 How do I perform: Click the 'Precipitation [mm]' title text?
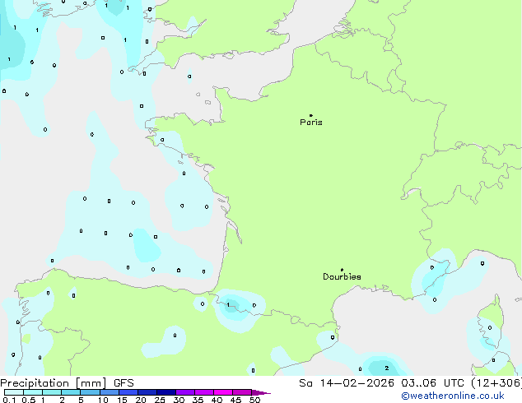pos(54,383)
